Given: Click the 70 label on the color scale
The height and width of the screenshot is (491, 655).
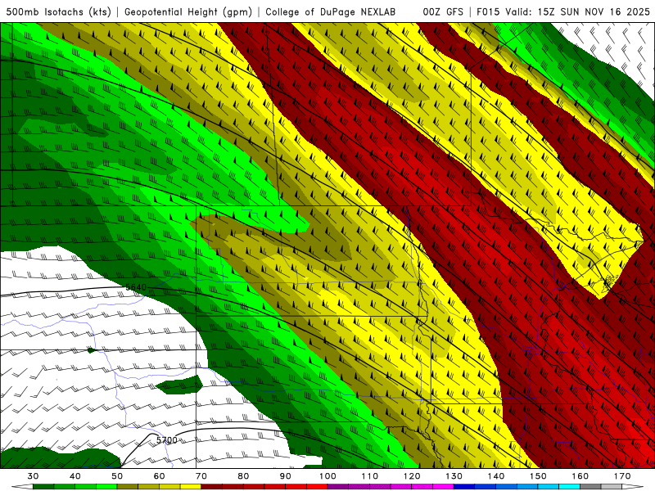Looking at the screenshot, I should (x=201, y=476).
